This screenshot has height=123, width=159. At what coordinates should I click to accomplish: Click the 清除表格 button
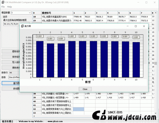pos(11,67)
